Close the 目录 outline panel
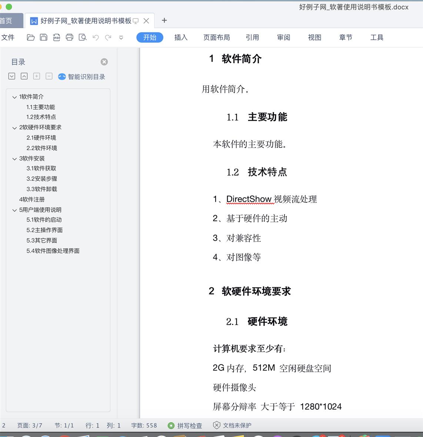 tap(104, 62)
